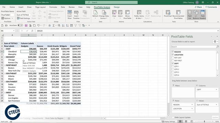Click the AutoSum sigma icon
Image resolution: width=220 pixels, height=123 pixels.
[54, 25]
